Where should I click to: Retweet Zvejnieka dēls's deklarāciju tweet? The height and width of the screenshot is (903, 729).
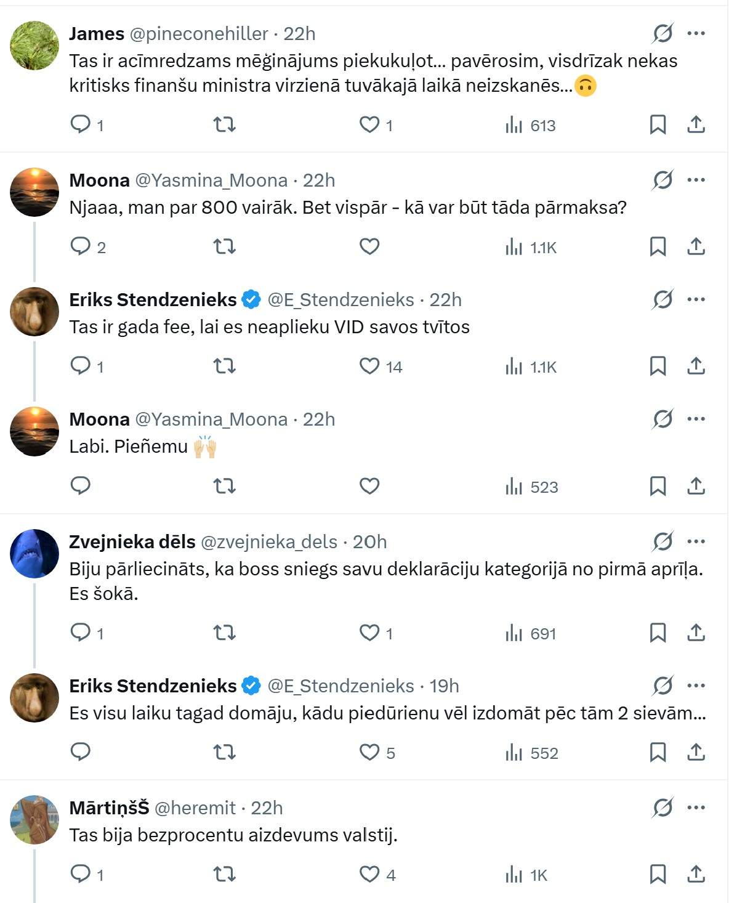pos(224,633)
